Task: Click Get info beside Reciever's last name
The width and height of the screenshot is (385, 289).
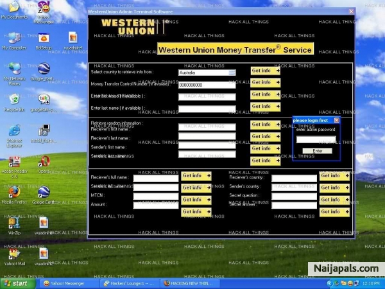Action: click(266, 137)
